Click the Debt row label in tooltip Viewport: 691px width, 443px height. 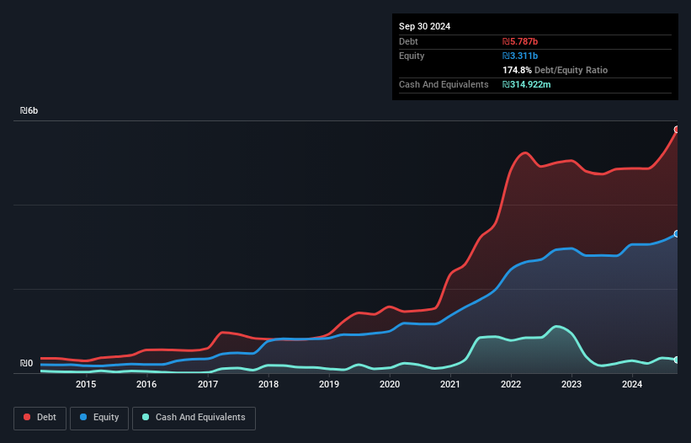coord(408,41)
